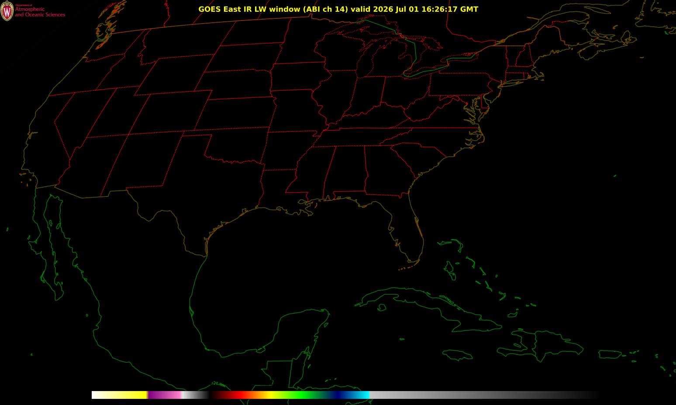Click the Puerto Rico island outline
The height and width of the screenshot is (405, 676).
(x=610, y=354)
